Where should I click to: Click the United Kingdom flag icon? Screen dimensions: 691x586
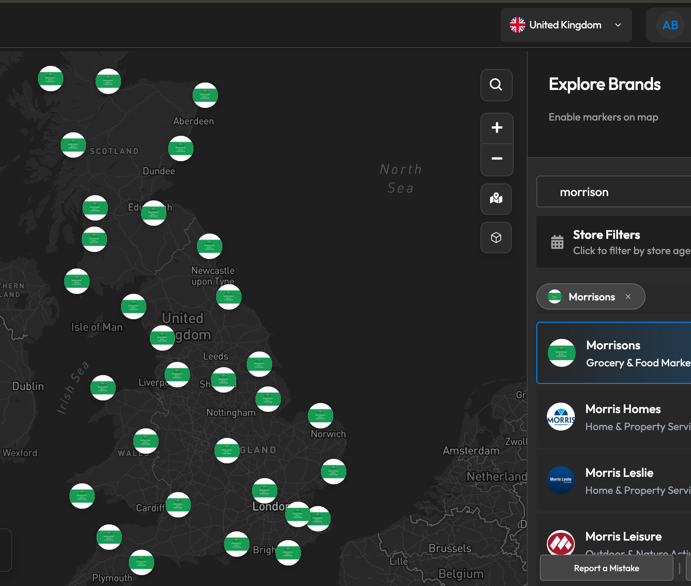pos(518,25)
